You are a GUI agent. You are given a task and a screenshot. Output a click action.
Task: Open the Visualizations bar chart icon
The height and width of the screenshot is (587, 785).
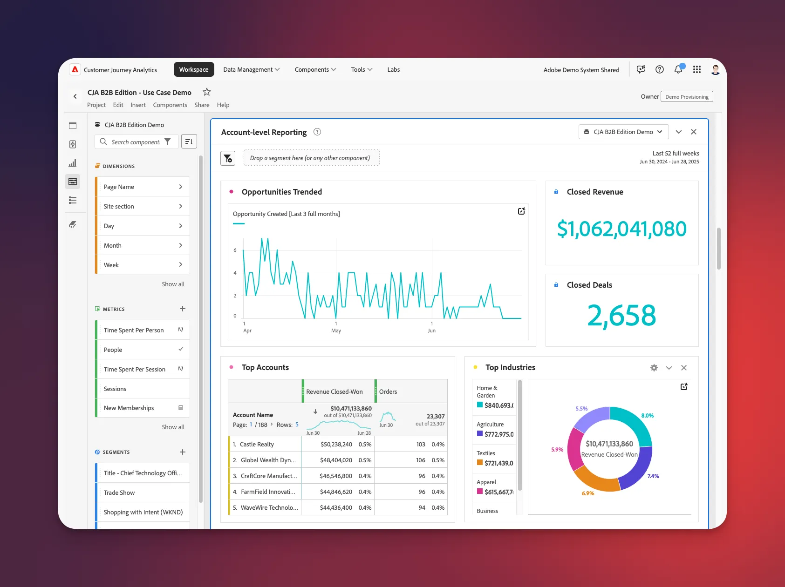[73, 163]
